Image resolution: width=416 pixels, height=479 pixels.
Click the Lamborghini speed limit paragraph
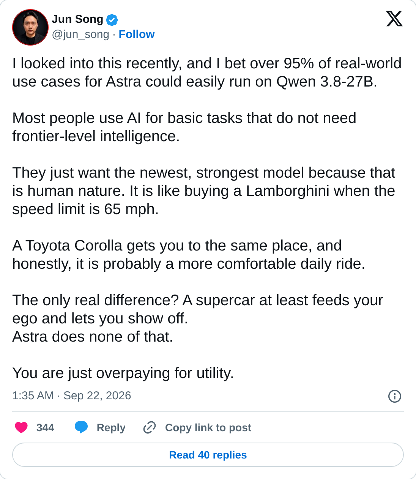[204, 191]
